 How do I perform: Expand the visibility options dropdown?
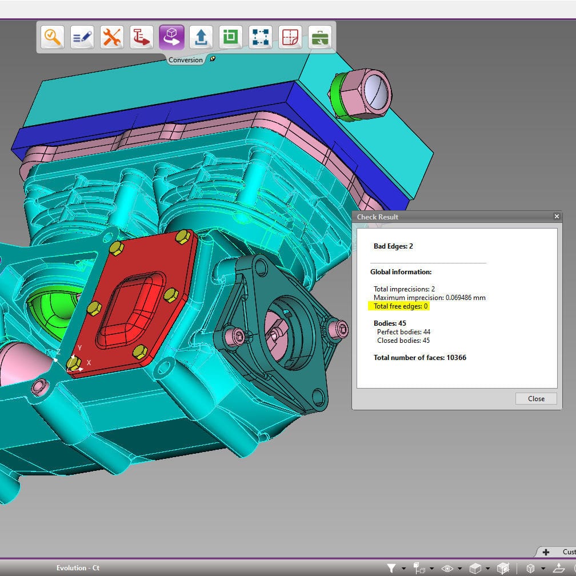pos(459,569)
